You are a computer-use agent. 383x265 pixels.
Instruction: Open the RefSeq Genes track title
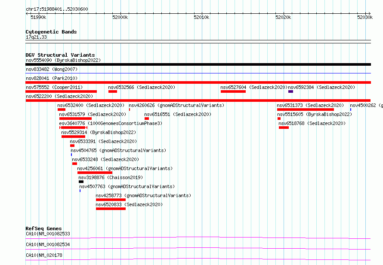pyautogui.click(x=43, y=228)
